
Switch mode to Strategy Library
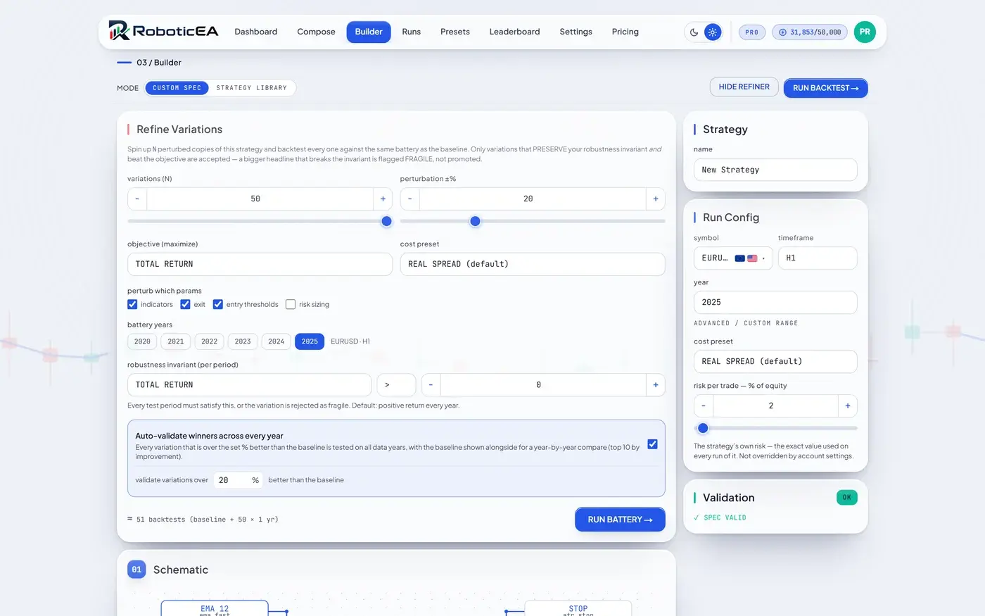pos(251,88)
